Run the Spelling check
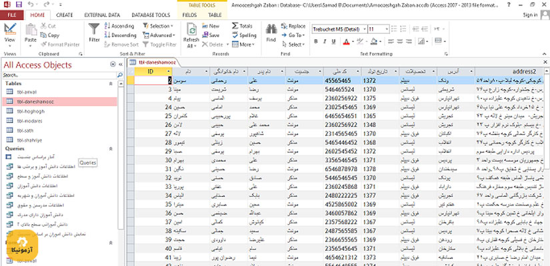550x266 pixels. tap(244, 35)
